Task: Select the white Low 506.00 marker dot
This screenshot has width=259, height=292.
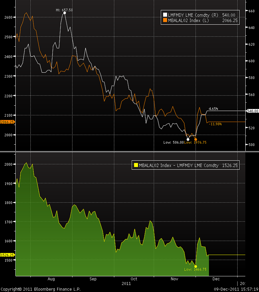Action: point(188,139)
